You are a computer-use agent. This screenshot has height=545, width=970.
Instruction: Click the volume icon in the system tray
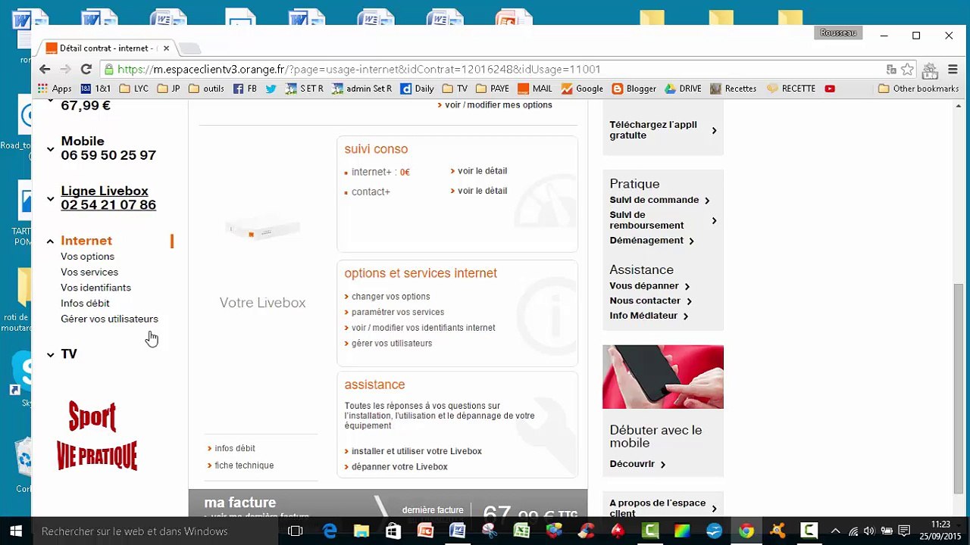tap(869, 531)
